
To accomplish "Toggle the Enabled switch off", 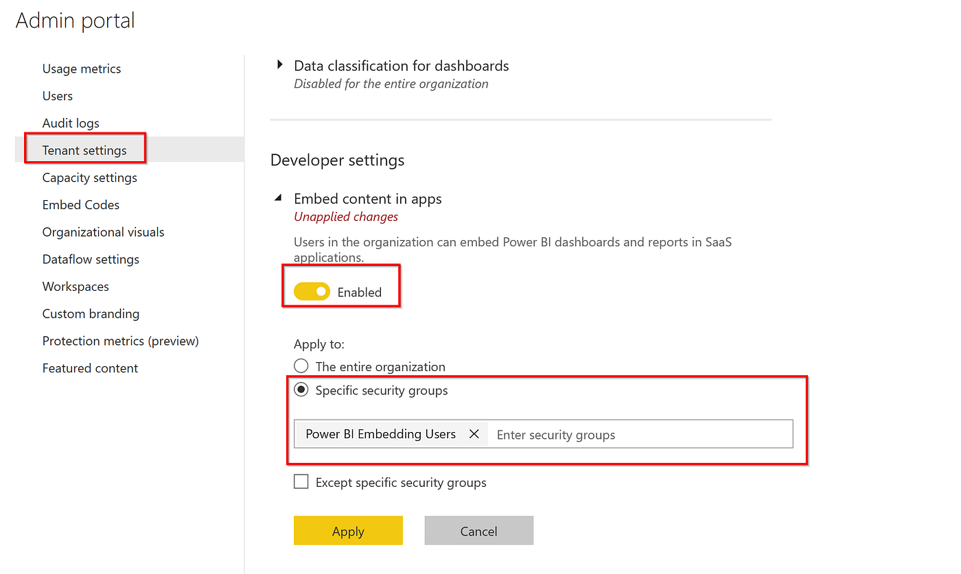I will pyautogui.click(x=312, y=291).
